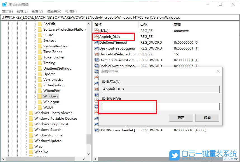Click the Winlogon key folder icon
240x162 pixels.
(x=40, y=102)
